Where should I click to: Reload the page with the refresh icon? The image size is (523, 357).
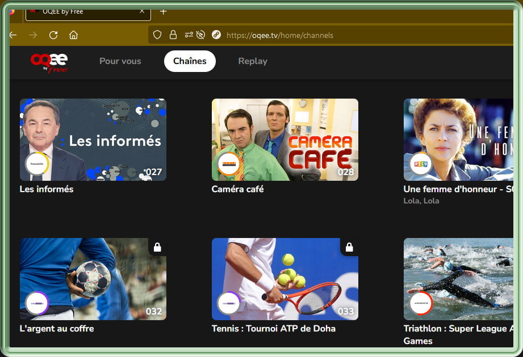(53, 35)
